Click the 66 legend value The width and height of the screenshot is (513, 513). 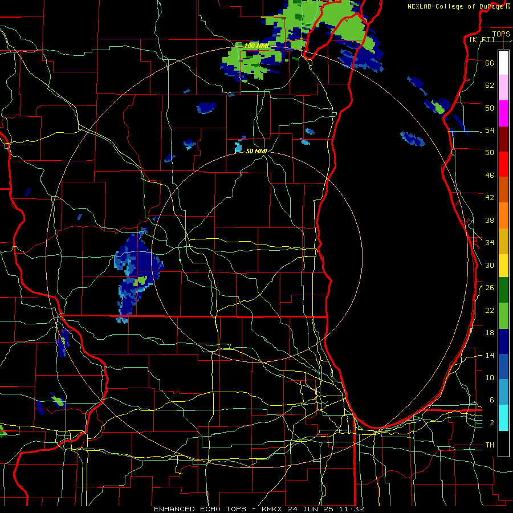[490, 63]
